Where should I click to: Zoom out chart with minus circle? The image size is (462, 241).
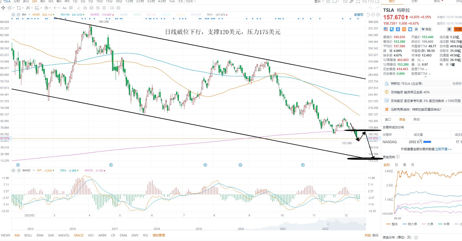(x=373, y=15)
